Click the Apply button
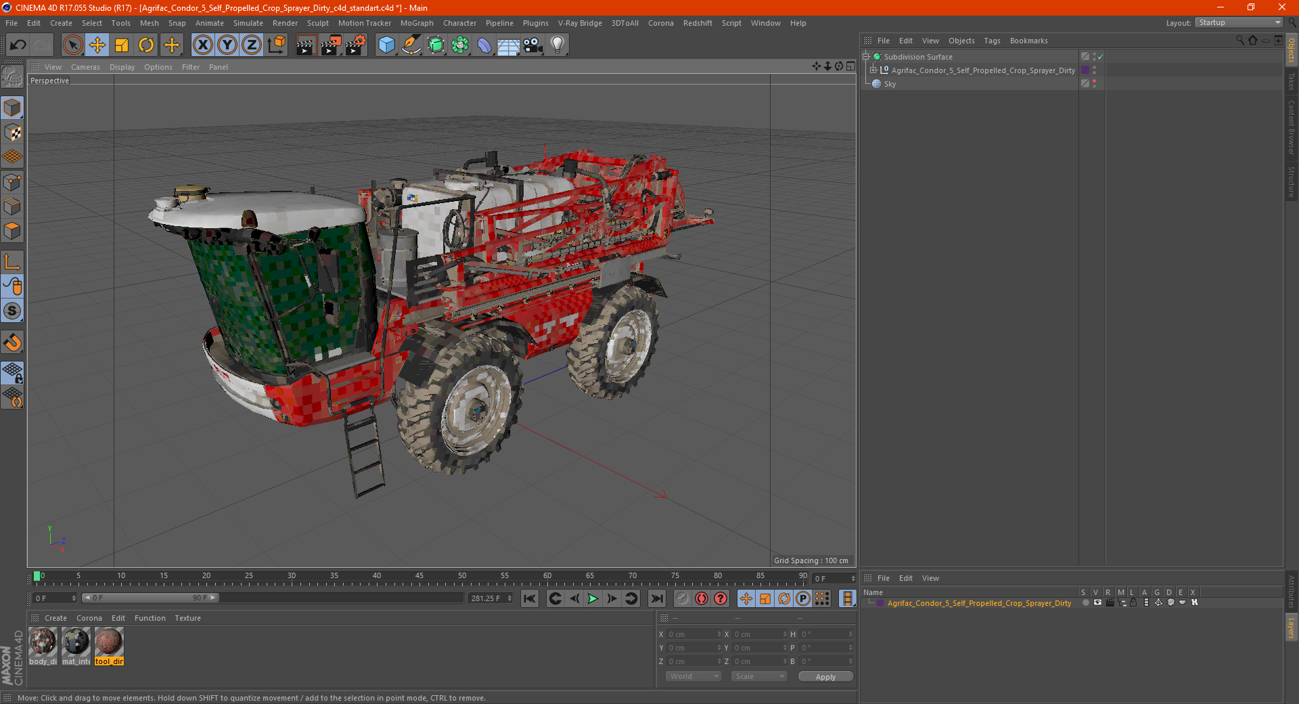This screenshot has width=1299, height=704. coord(825,677)
